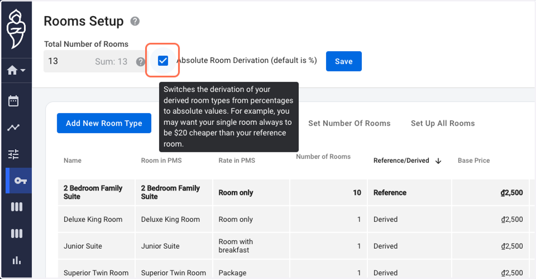Click Room only rate in Deluxe King row

[x=251, y=219]
